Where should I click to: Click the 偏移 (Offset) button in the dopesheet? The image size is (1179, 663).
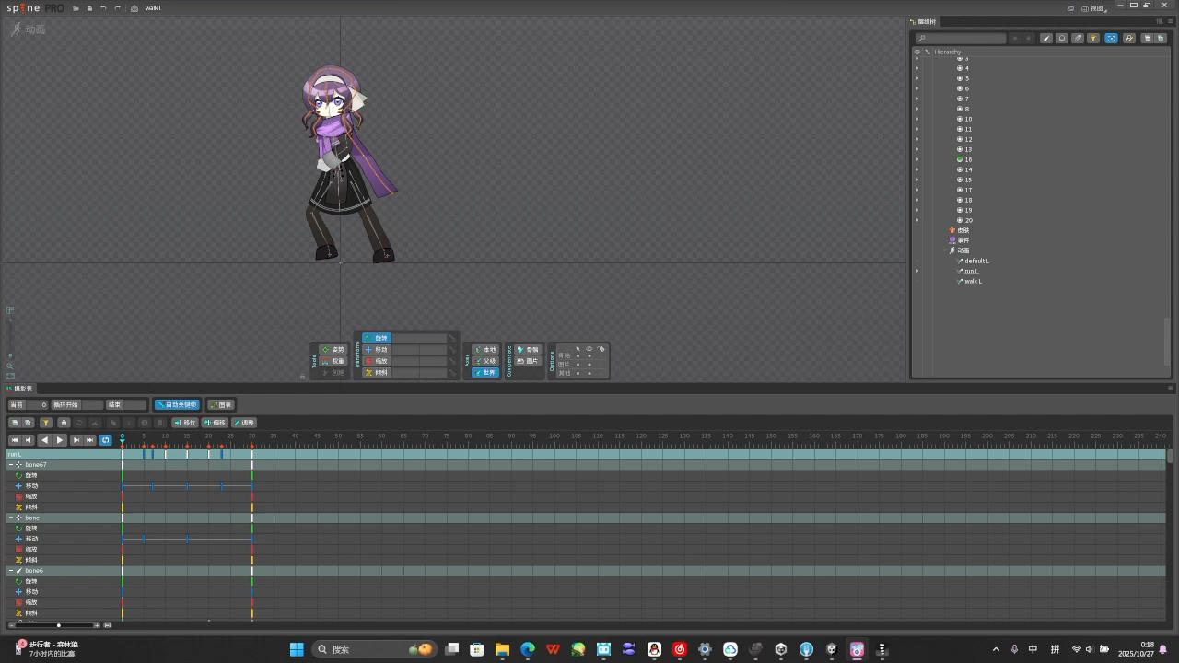click(215, 423)
